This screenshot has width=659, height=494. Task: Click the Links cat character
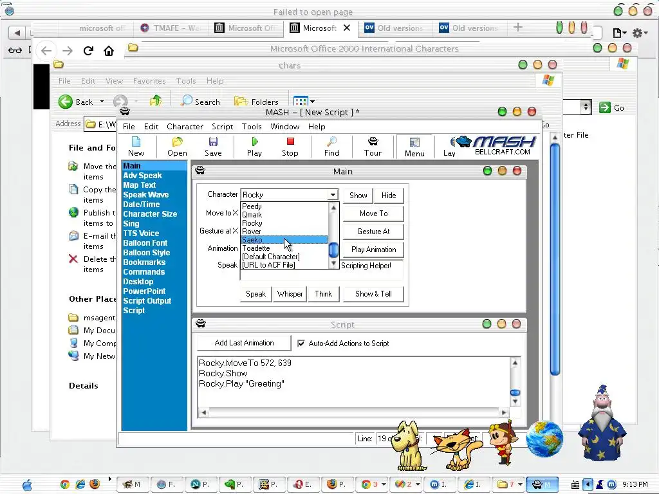tap(458, 448)
